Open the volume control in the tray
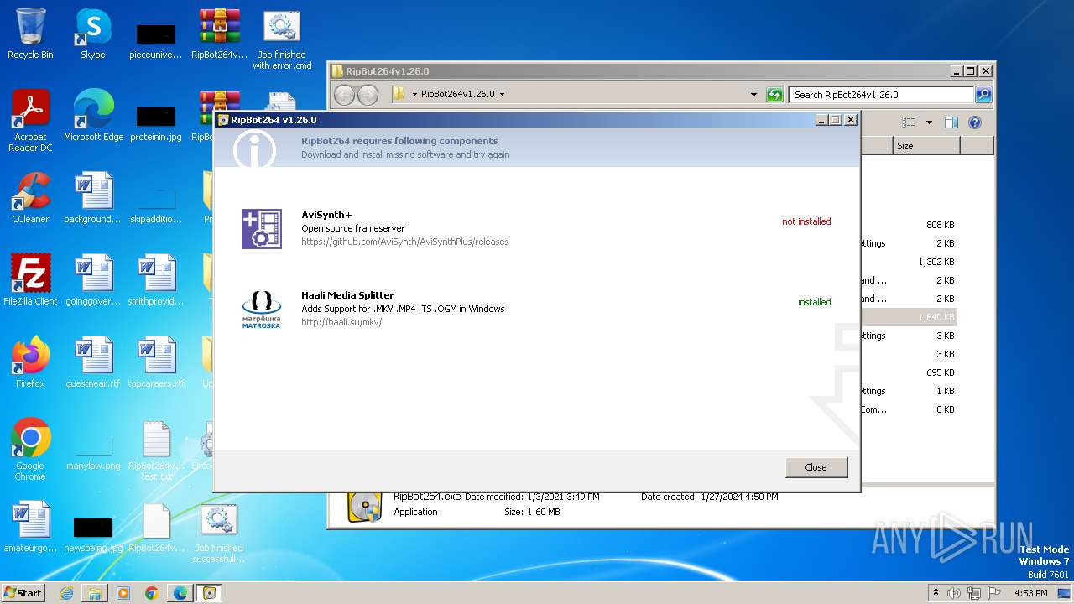The image size is (1074, 604). pyautogui.click(x=955, y=593)
